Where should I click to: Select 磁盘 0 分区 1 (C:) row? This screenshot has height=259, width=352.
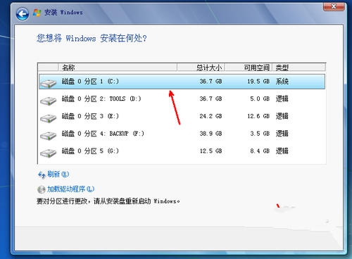[x=182, y=82]
